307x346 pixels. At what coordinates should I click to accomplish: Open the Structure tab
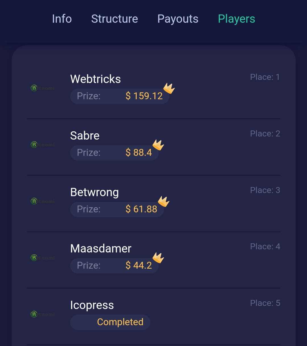[x=115, y=19]
